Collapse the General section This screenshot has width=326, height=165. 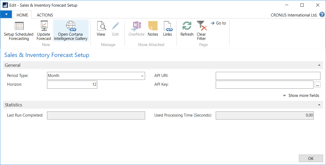[x=319, y=65]
